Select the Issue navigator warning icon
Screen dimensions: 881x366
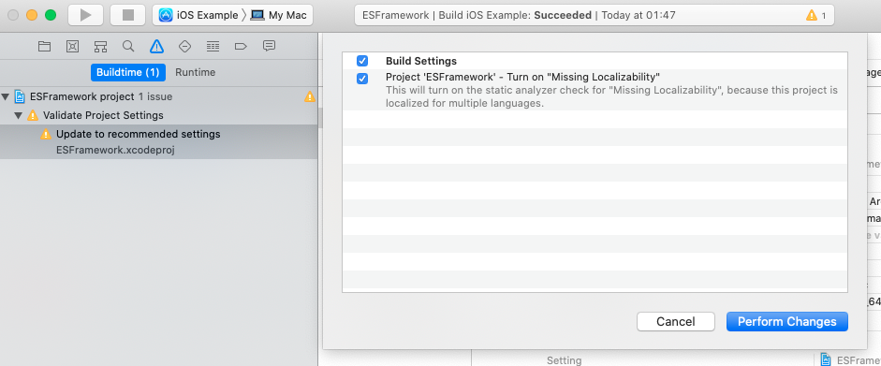(156, 47)
